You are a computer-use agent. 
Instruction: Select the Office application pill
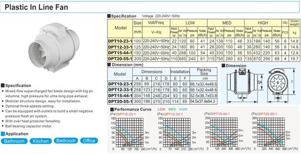(89, 140)
